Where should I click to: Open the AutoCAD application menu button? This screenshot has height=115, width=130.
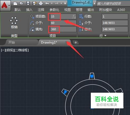point(6,6)
